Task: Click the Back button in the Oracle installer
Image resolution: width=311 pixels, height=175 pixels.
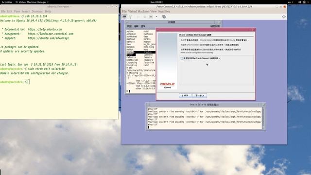Action: coord(185,96)
